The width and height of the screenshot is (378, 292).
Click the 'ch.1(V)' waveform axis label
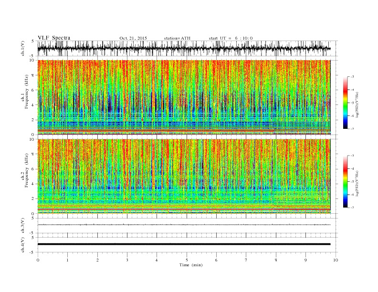coord(23,48)
